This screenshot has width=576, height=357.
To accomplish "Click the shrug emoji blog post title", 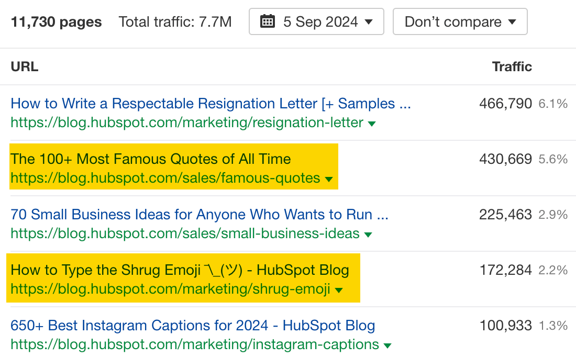I will pyautogui.click(x=180, y=270).
